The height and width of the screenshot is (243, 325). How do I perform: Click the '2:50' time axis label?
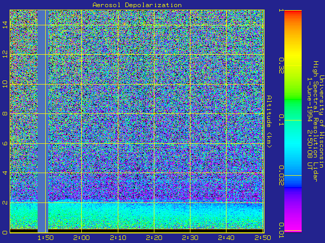click(263, 238)
